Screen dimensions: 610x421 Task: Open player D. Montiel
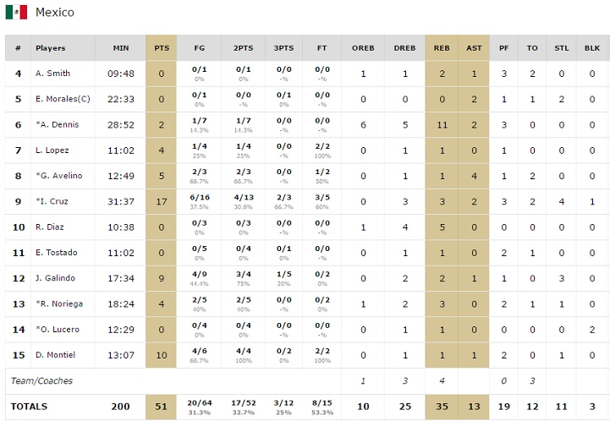(55, 354)
